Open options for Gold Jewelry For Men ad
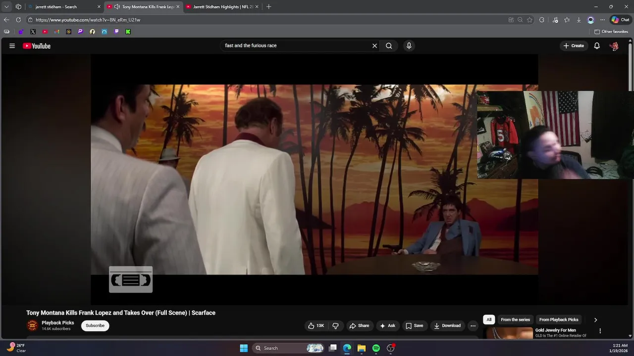Image resolution: width=634 pixels, height=356 pixels. tap(600, 331)
